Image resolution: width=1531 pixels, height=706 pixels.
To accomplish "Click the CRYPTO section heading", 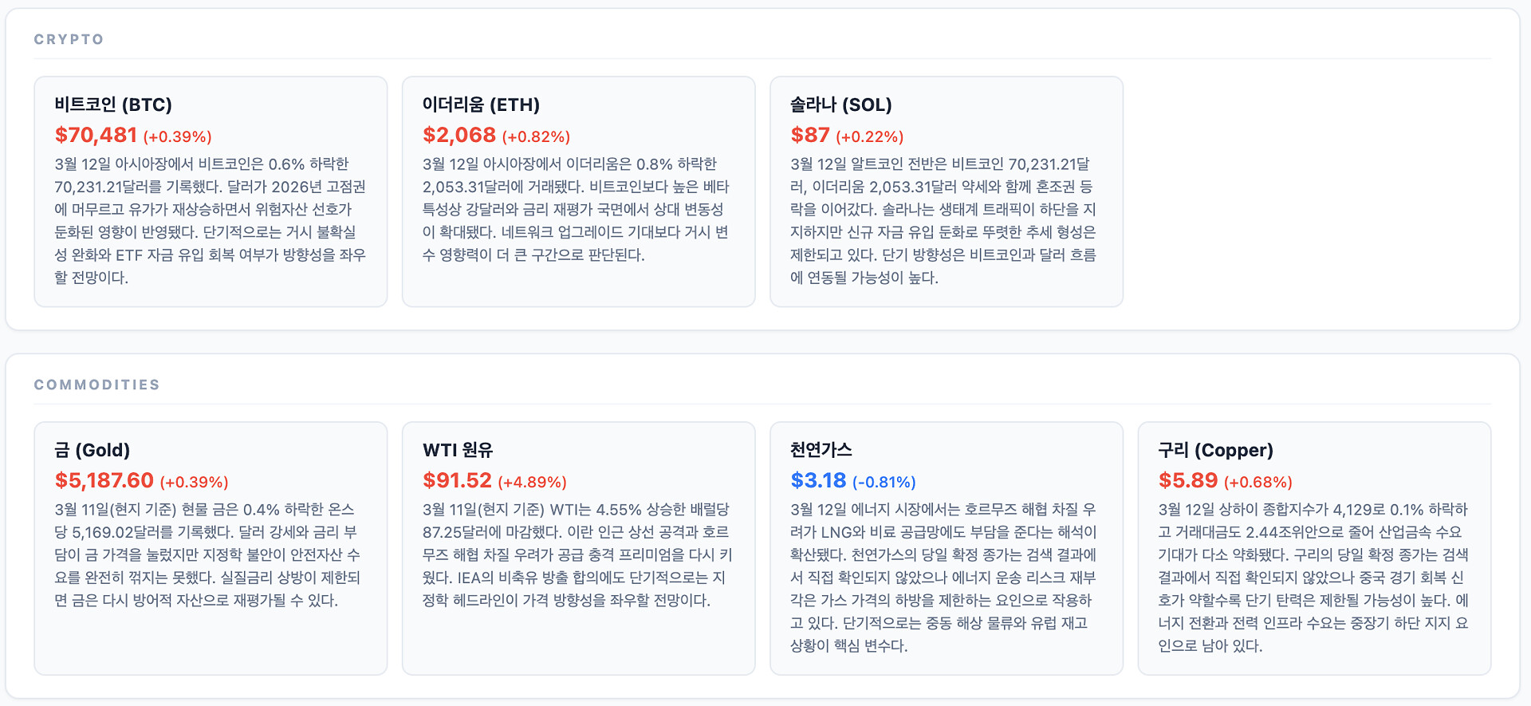I will tap(69, 39).
